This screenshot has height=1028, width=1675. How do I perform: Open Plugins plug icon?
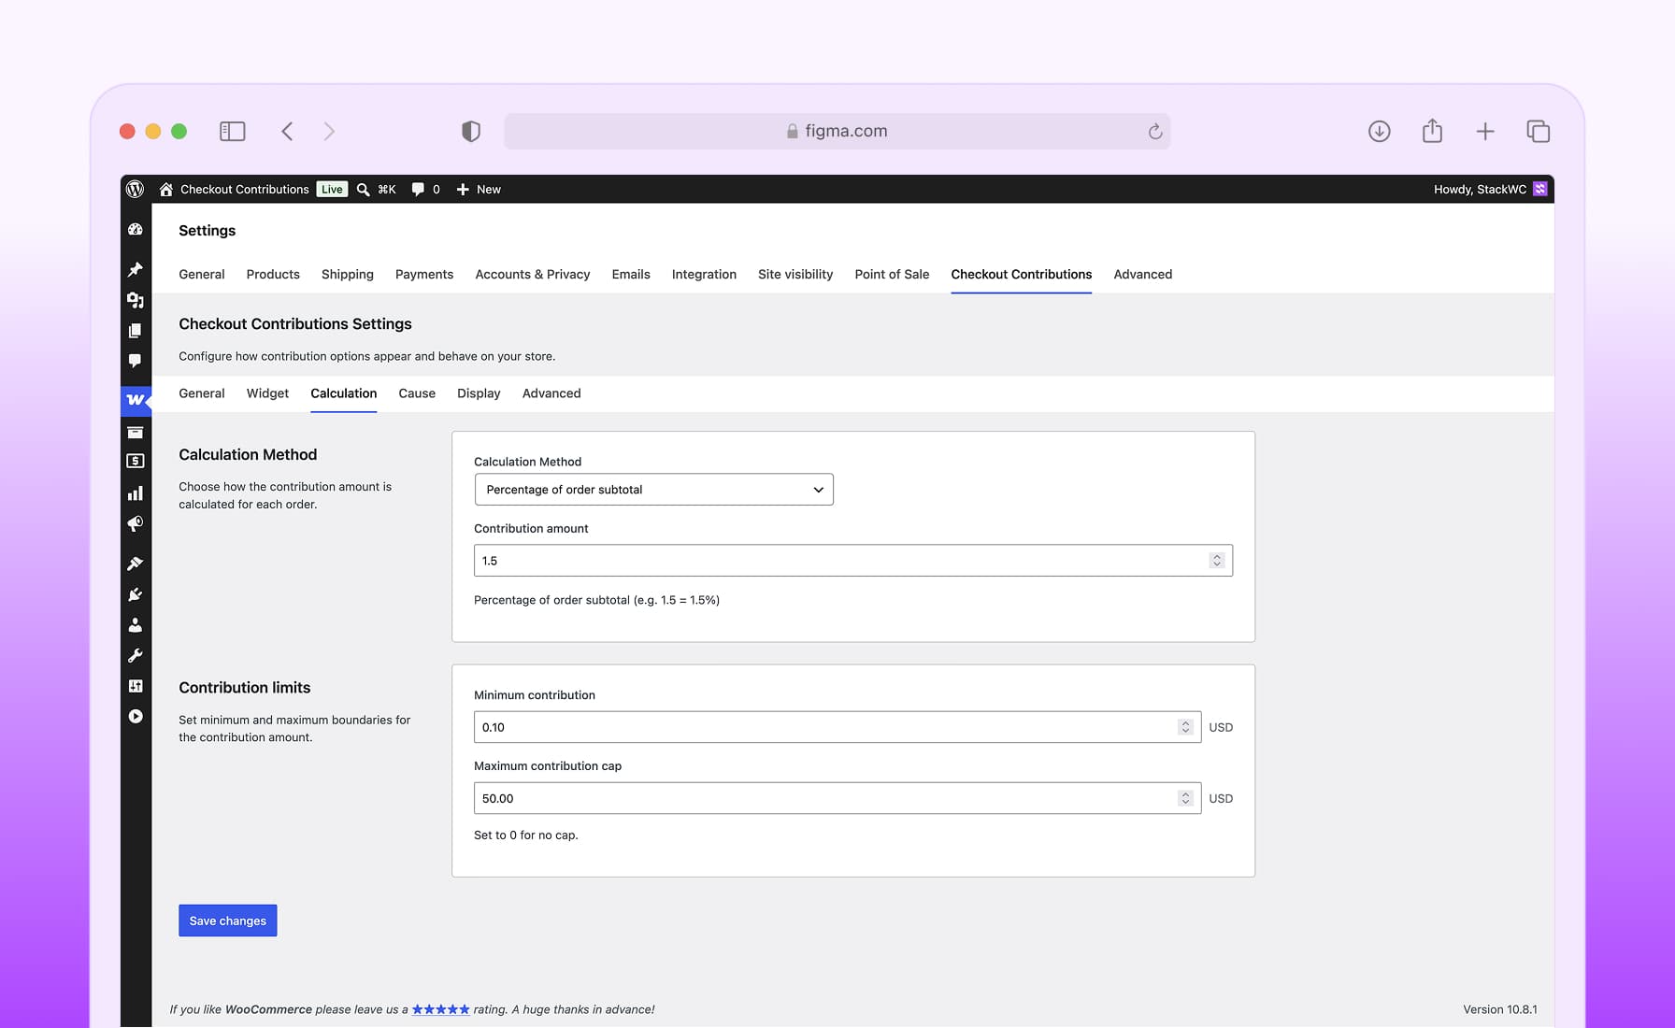tap(136, 594)
